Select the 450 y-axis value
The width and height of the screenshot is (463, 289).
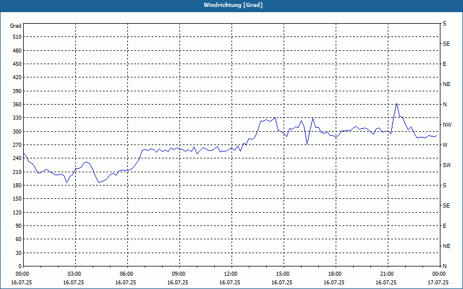[17, 64]
